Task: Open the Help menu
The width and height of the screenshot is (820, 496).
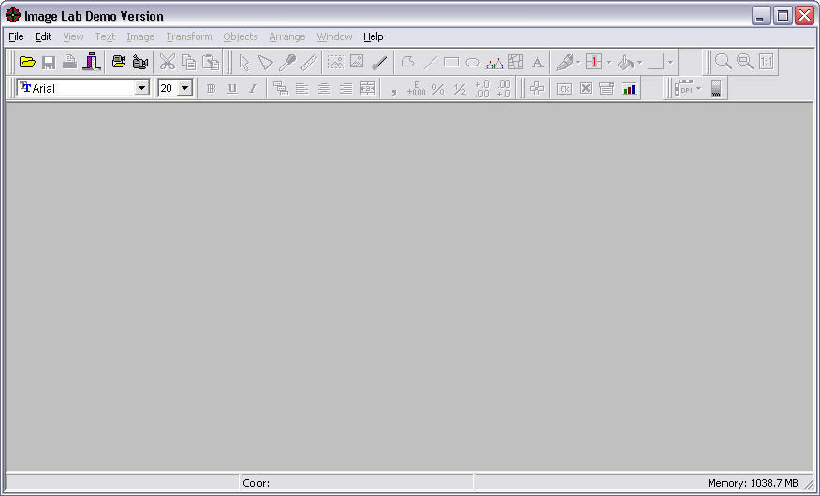Action: click(373, 36)
